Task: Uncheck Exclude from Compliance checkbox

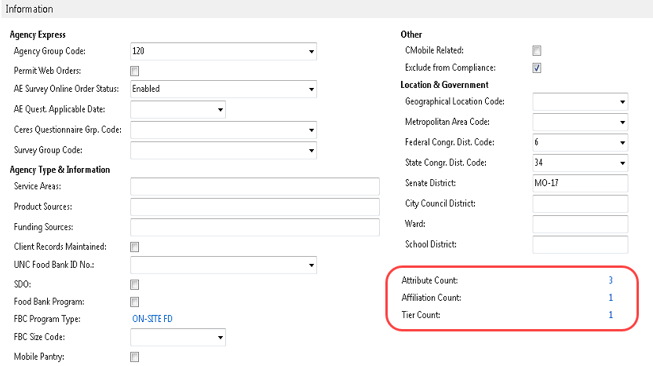Action: (537, 68)
